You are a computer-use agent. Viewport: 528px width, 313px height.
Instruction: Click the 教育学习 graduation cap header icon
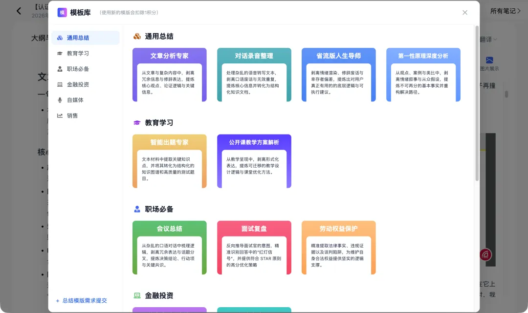137,123
